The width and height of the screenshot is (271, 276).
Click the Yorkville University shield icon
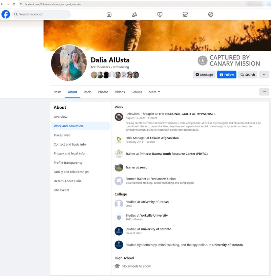click(119, 218)
